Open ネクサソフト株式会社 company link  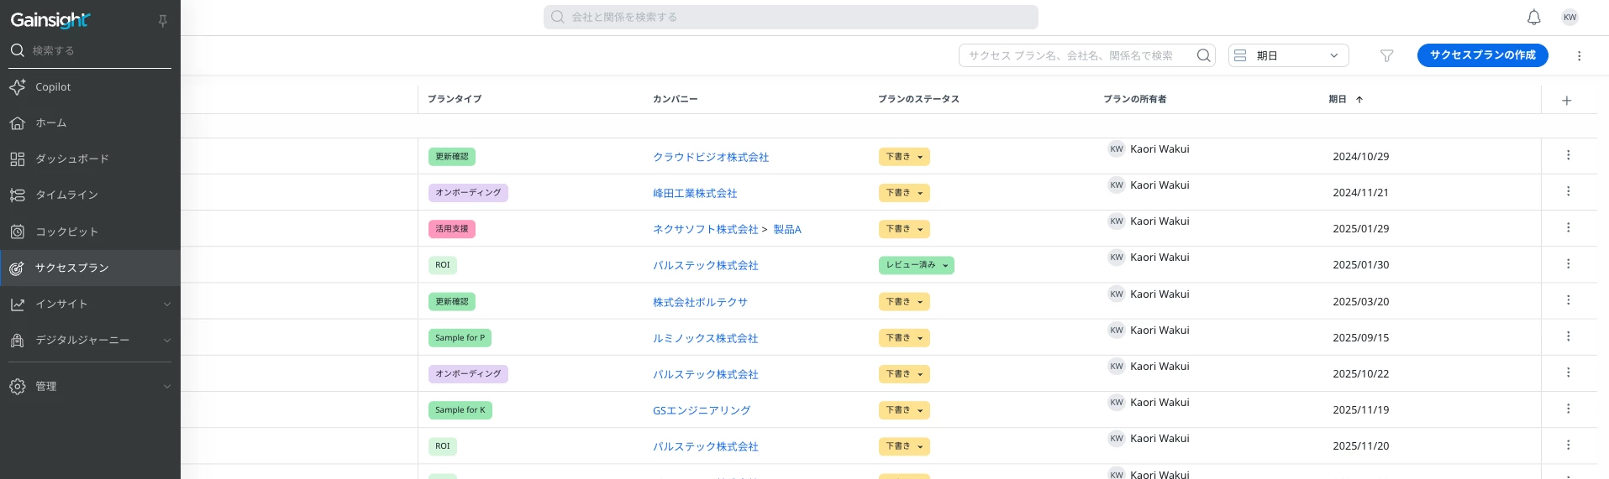(x=705, y=229)
